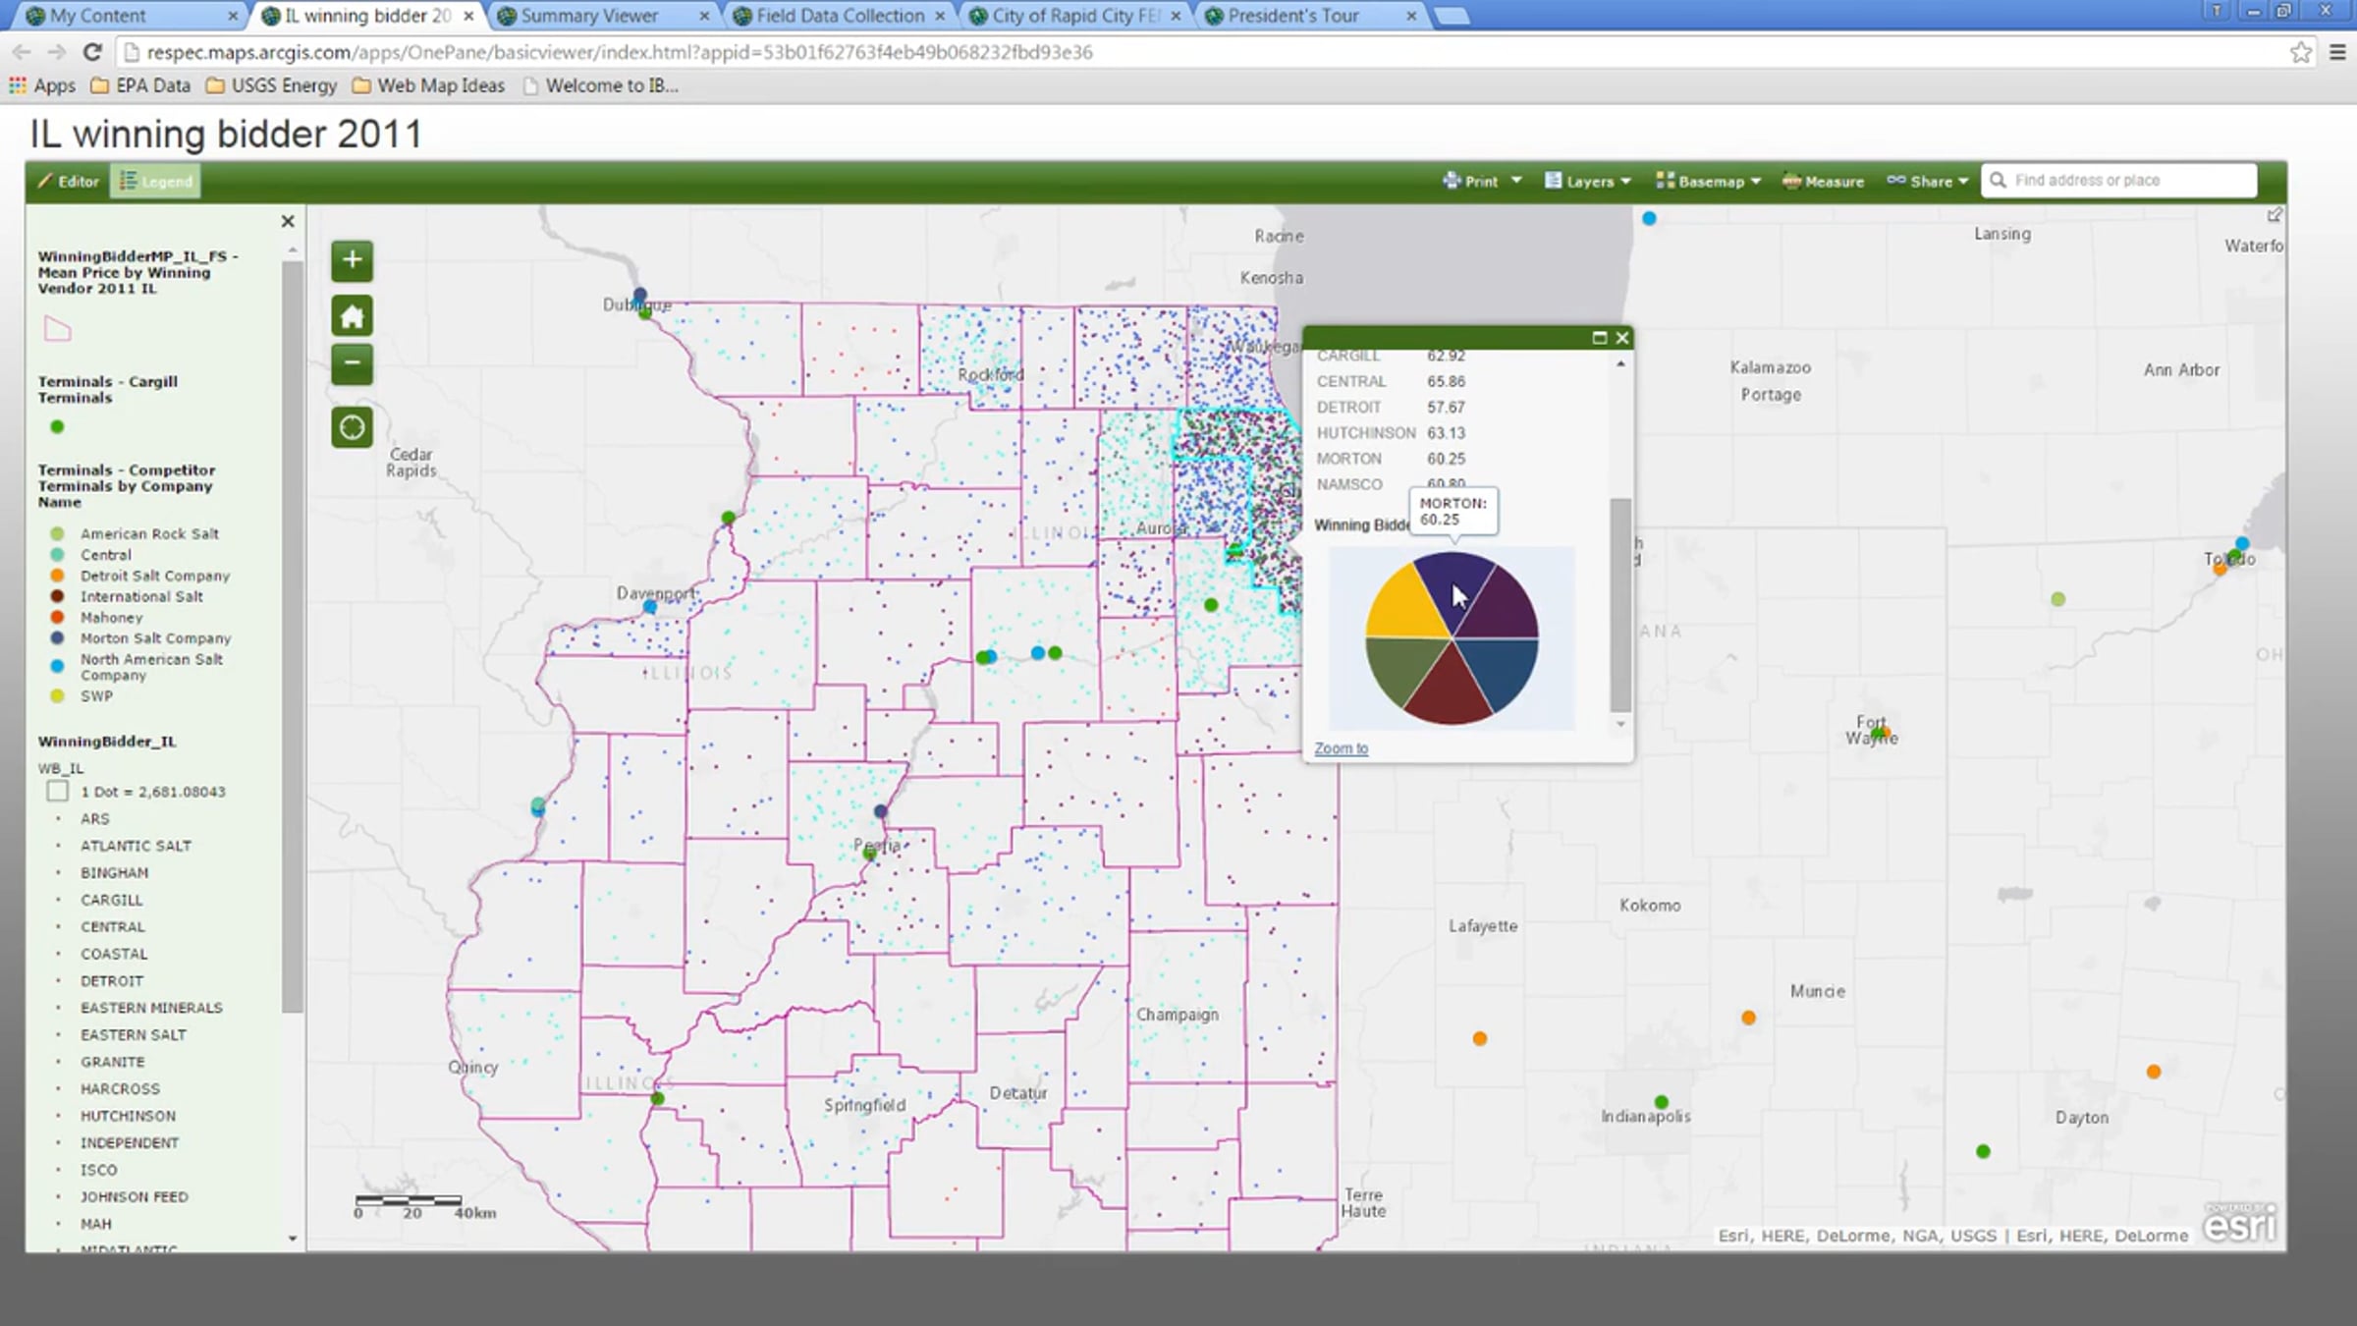Open the Print dropdown
The image size is (2357, 1326).
[x=1482, y=181]
